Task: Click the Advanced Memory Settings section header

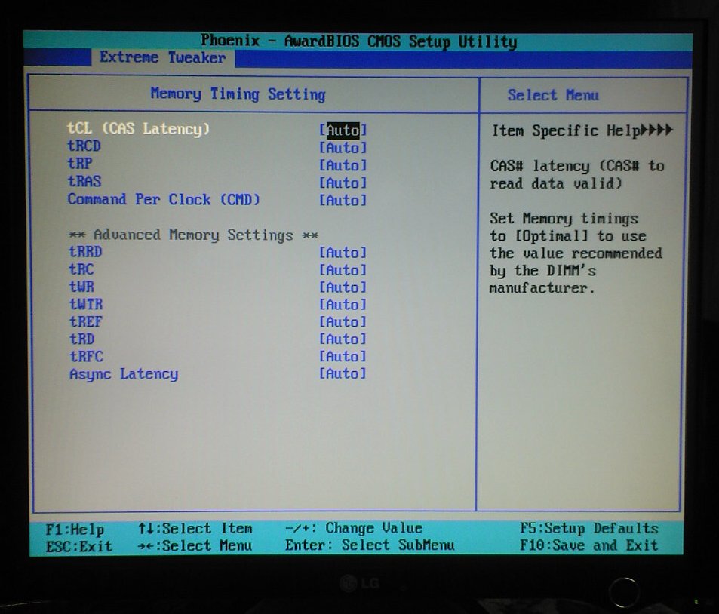Action: click(193, 235)
